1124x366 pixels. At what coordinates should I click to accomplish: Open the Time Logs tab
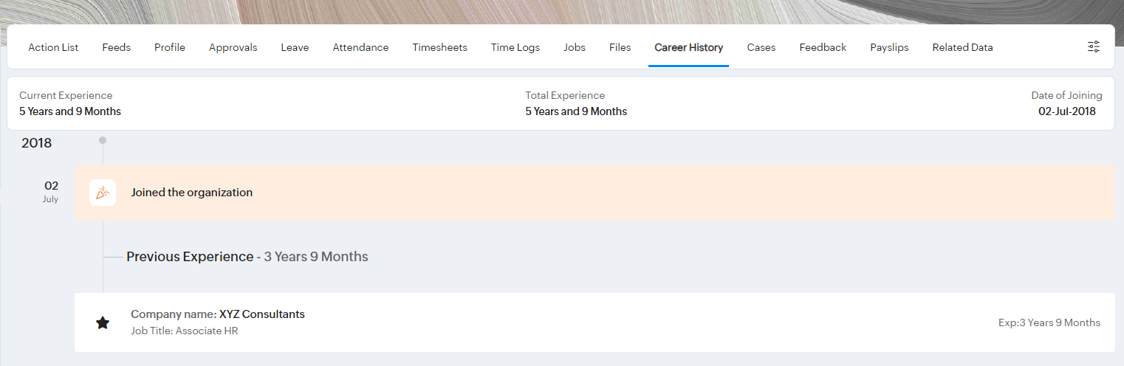[515, 47]
